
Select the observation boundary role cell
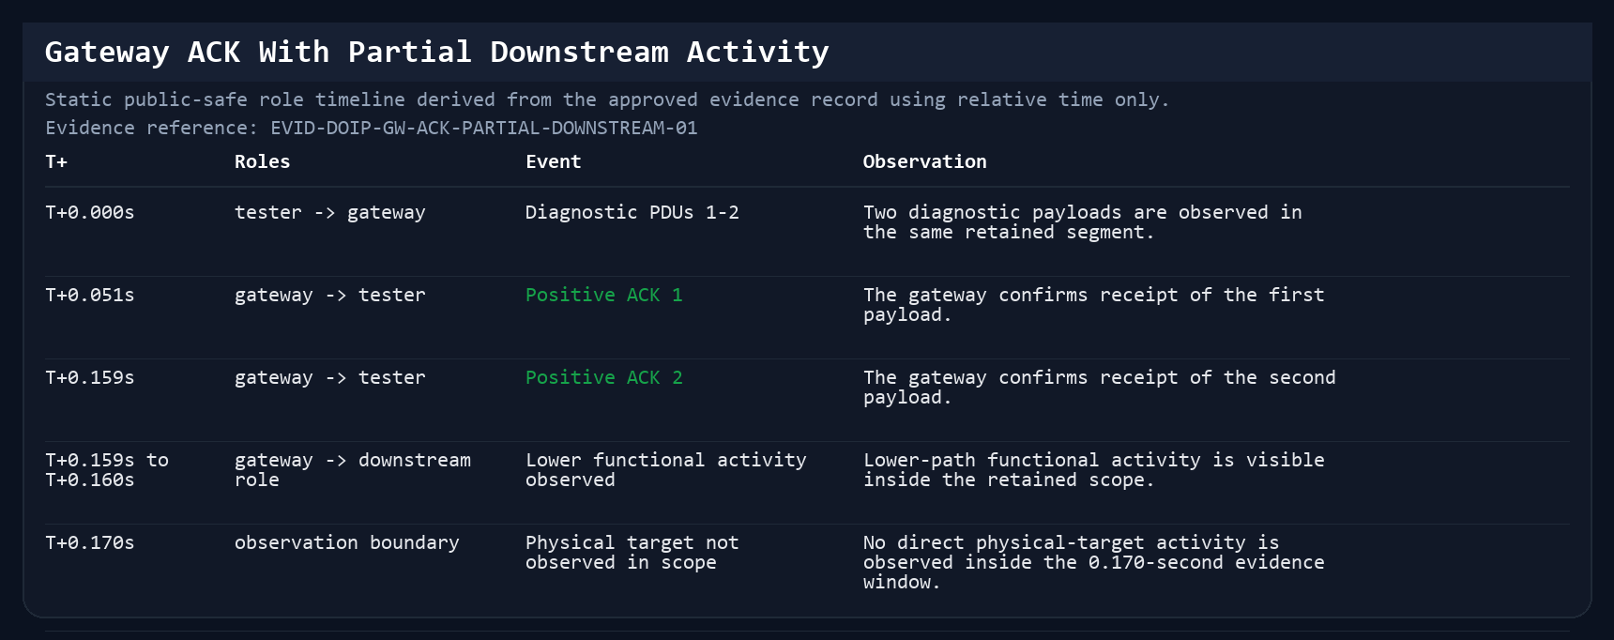347,542
